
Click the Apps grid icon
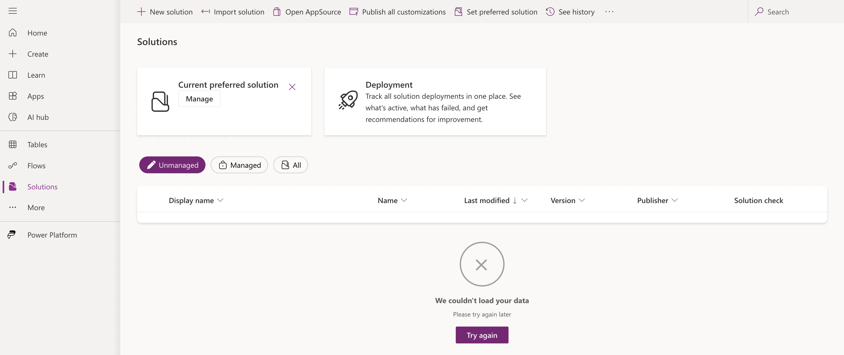12,96
